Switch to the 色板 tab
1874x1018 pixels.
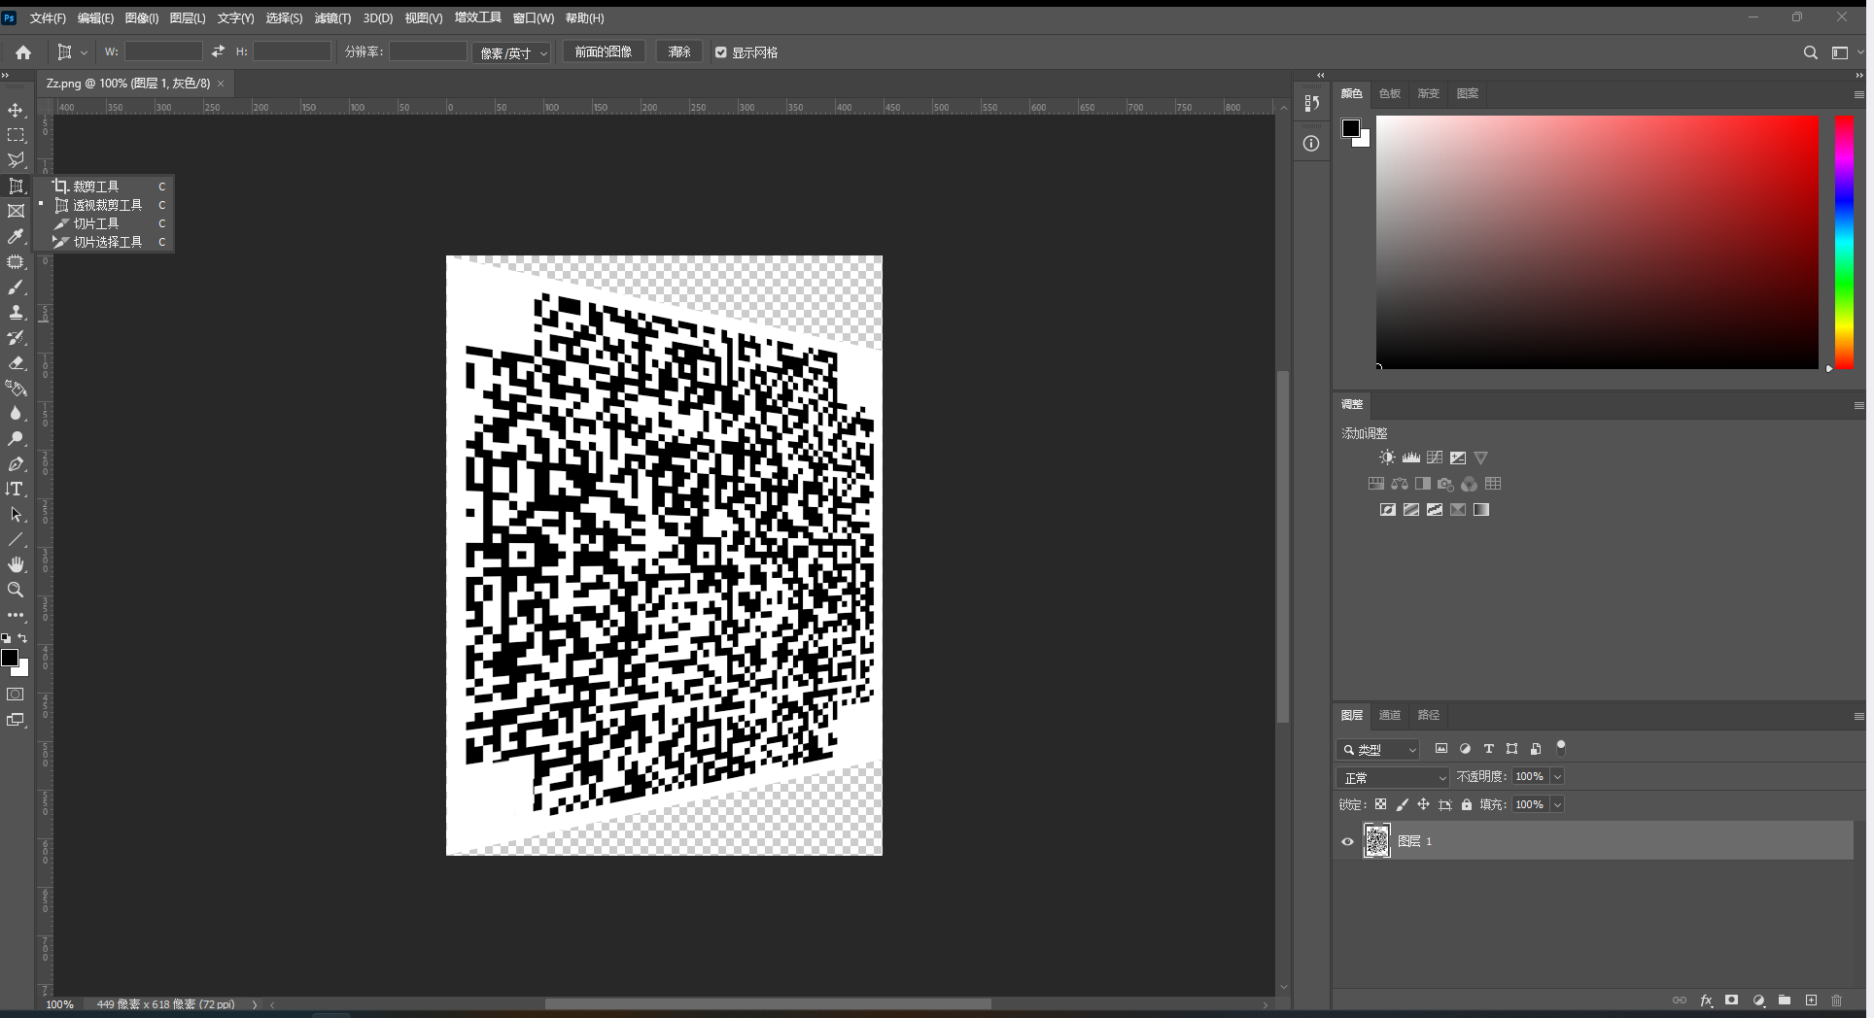click(1390, 93)
